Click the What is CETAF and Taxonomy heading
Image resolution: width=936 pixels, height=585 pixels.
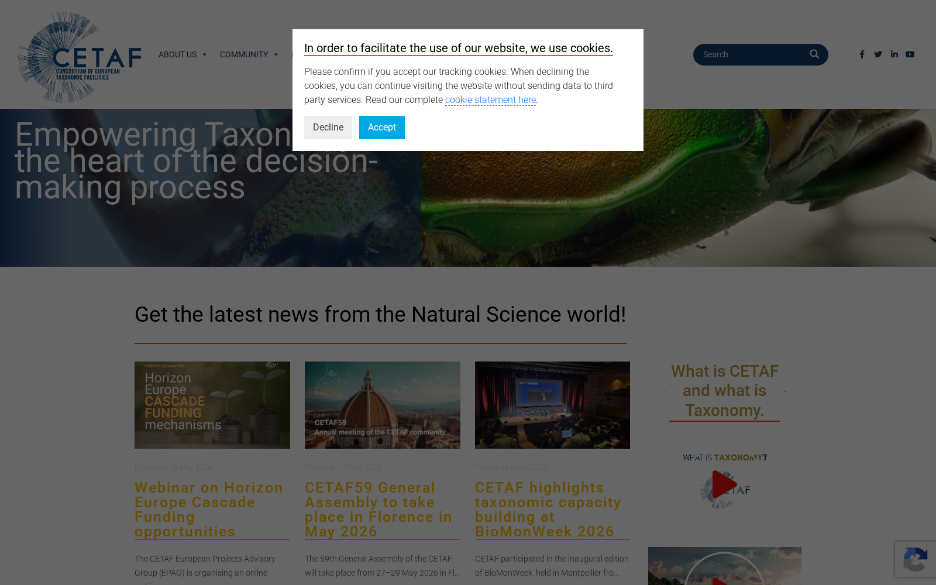pyautogui.click(x=724, y=391)
